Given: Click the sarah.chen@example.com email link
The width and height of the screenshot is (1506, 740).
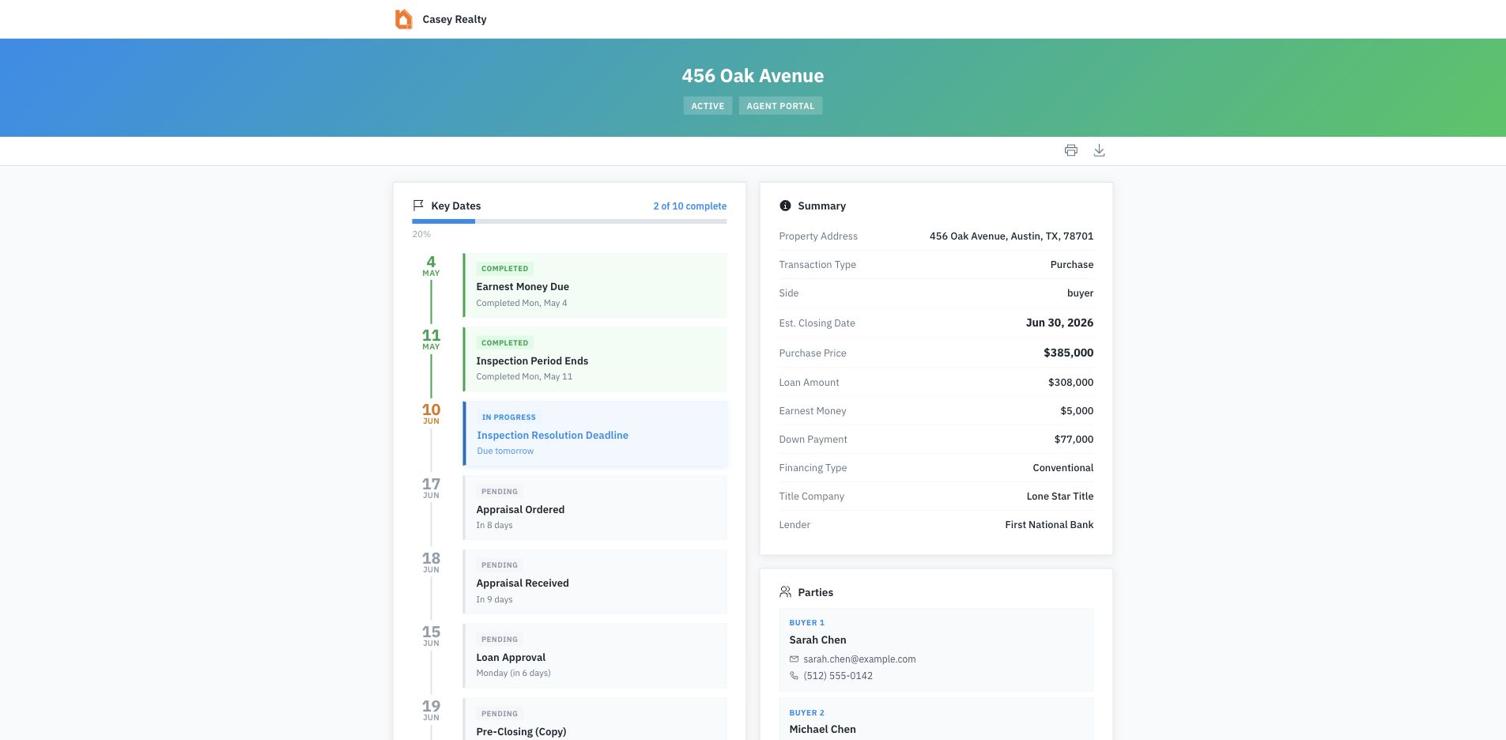Looking at the screenshot, I should (x=859, y=659).
